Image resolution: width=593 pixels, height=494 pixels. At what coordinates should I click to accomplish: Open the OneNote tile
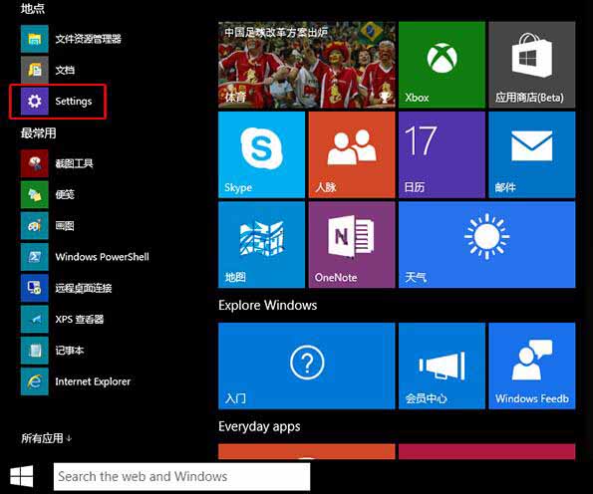pos(352,245)
